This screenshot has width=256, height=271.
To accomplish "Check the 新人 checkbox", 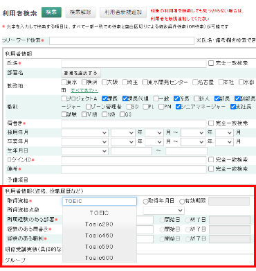I will (x=196, y=98).
